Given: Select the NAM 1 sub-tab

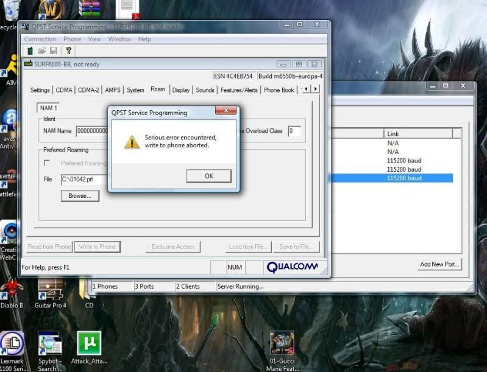Looking at the screenshot, I should pos(48,108).
